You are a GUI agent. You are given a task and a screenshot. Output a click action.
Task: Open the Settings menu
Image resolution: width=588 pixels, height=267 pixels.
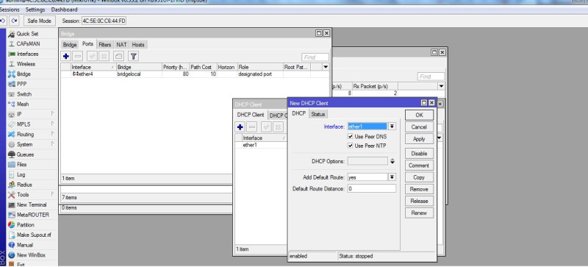pos(35,10)
